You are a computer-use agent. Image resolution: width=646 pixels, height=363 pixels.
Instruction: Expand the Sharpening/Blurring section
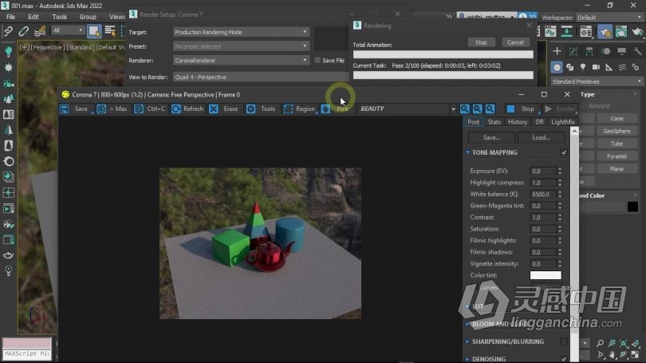pyautogui.click(x=467, y=341)
